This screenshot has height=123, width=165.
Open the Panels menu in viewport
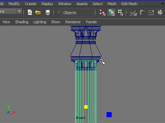(x=91, y=22)
